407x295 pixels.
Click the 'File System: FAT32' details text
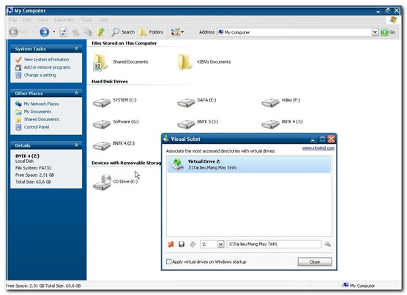[x=33, y=168]
